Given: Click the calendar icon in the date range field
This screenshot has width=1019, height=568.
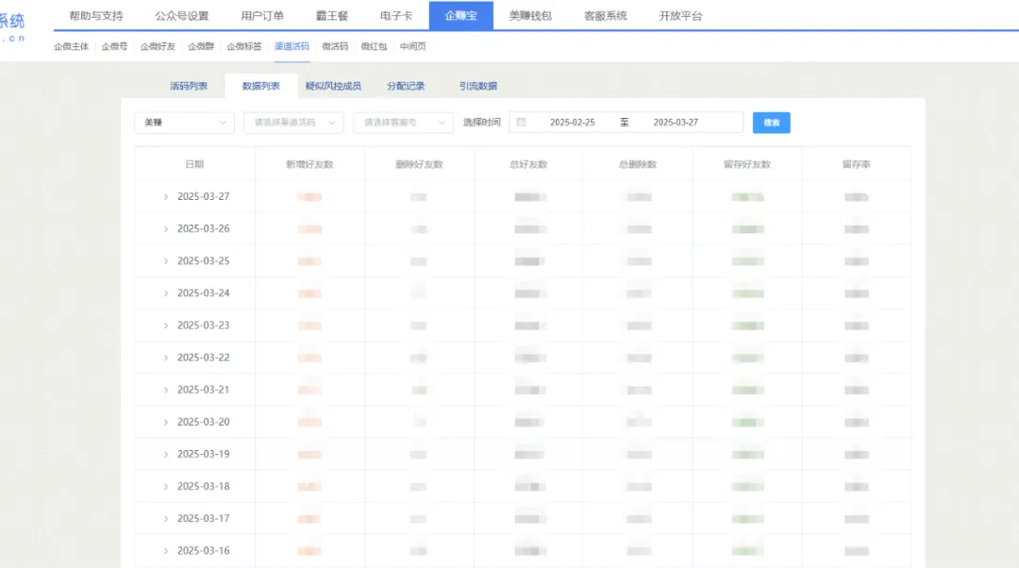Looking at the screenshot, I should 521,122.
